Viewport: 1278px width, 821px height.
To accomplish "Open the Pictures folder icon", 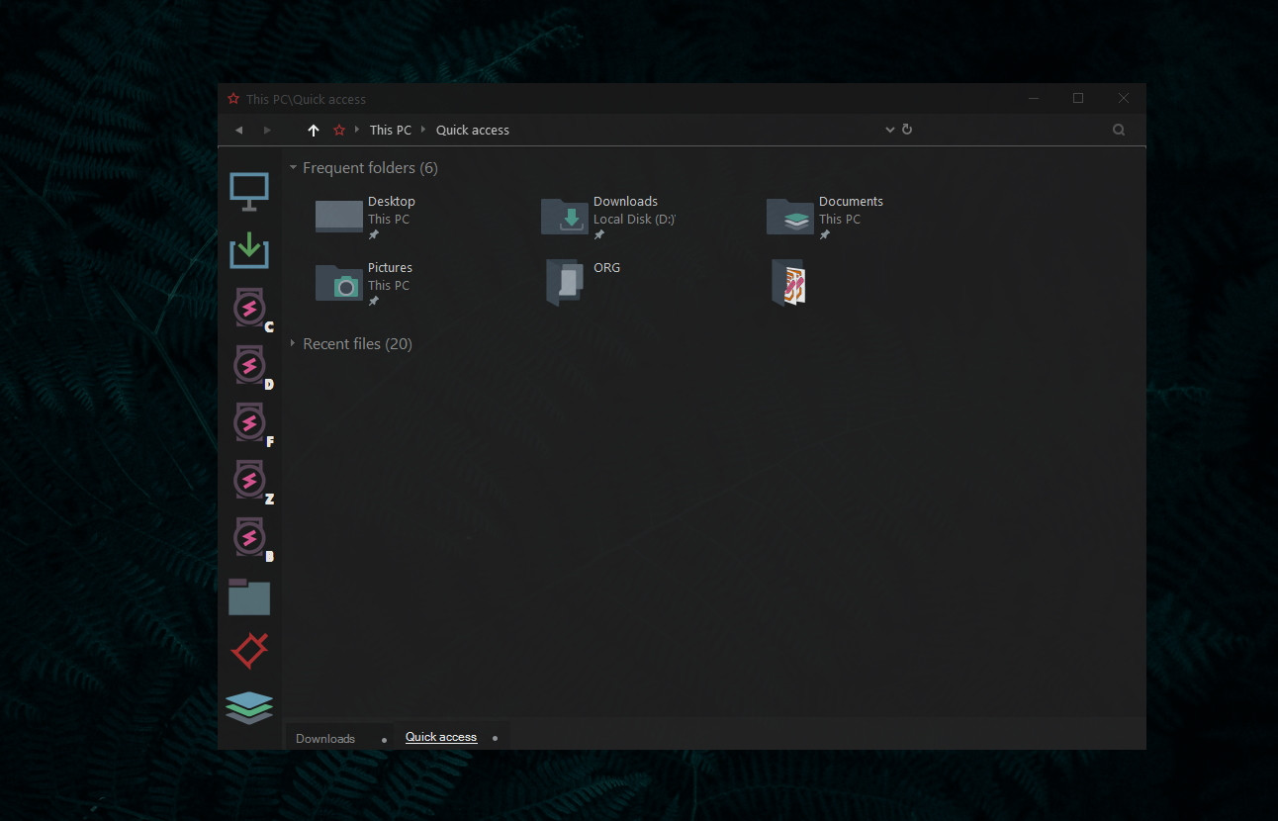I will pyautogui.click(x=339, y=282).
